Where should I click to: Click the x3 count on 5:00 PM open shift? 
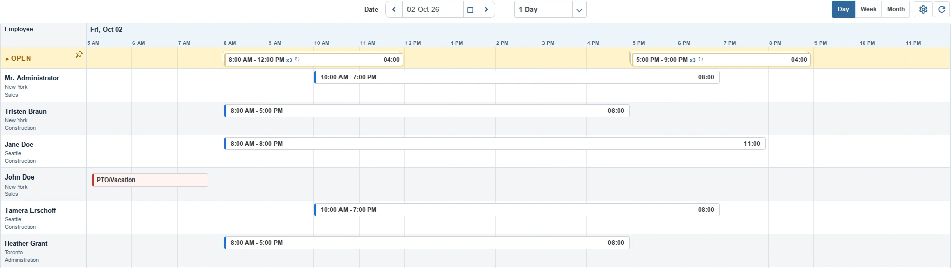pos(693,60)
